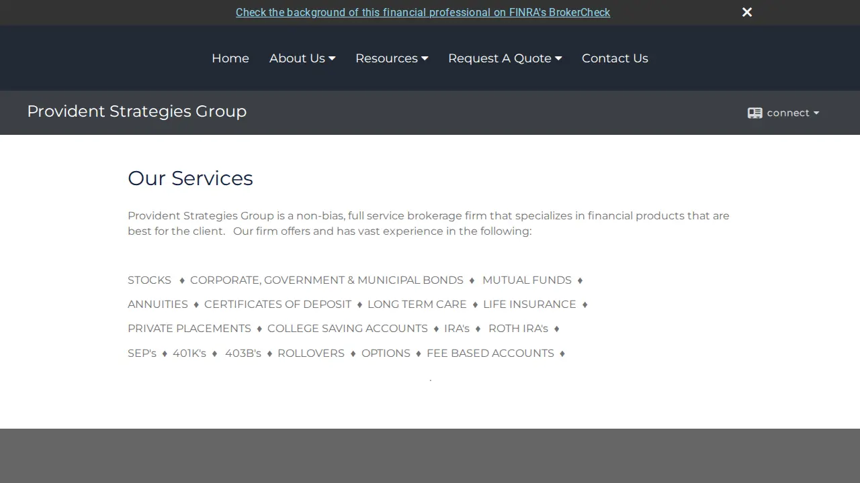Click the LONG TERM CARE text
The image size is (860, 483).
[x=417, y=304]
